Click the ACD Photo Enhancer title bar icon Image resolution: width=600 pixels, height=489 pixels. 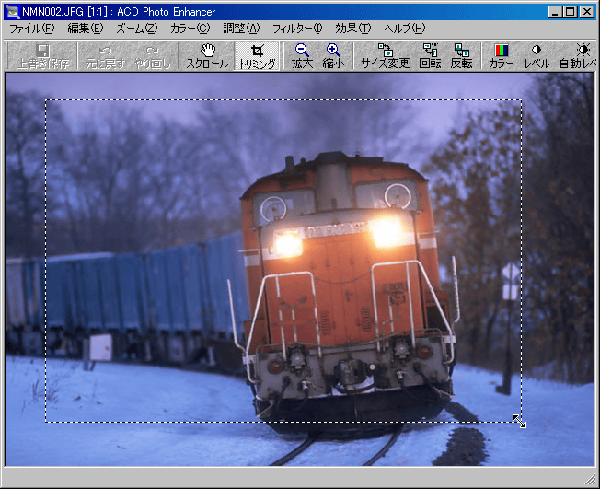coord(13,12)
